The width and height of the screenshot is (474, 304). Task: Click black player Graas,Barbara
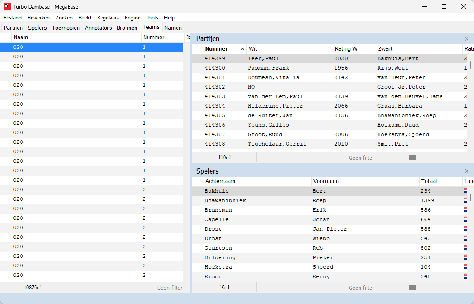pyautogui.click(x=399, y=106)
